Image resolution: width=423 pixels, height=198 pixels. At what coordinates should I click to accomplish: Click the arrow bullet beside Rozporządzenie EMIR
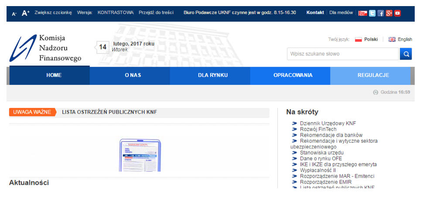pos(294,182)
